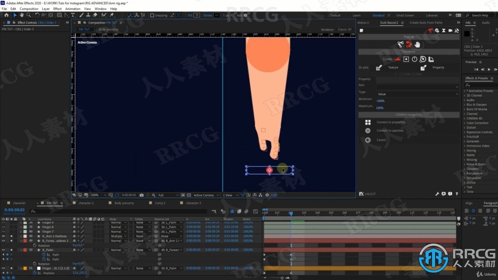Switch to Create Nulls From Paths tab
This screenshot has width=498, height=280.
click(x=426, y=23)
